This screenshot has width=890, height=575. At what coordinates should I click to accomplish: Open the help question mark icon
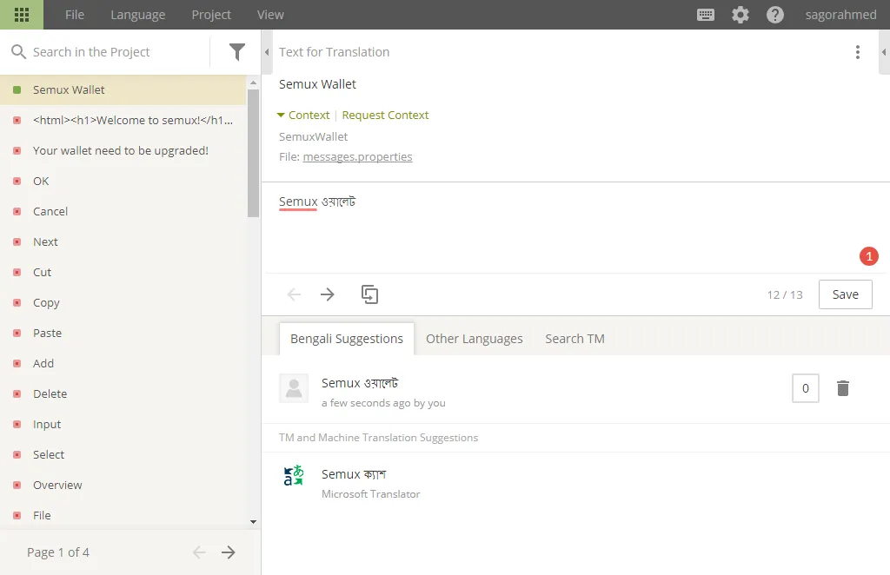coord(774,15)
